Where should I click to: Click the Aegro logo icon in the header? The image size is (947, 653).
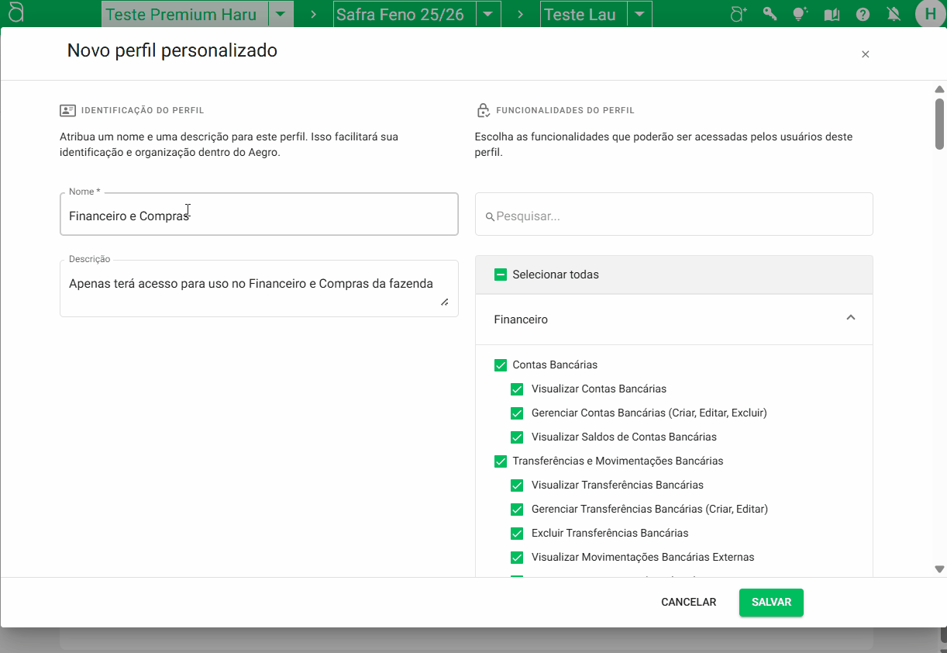[15, 13]
